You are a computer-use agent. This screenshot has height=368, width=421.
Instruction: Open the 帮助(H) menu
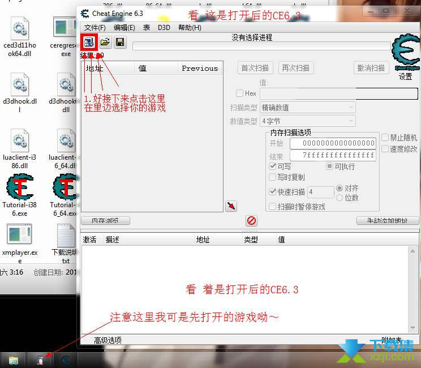190,28
